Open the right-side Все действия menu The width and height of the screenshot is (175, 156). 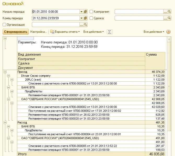154,32
